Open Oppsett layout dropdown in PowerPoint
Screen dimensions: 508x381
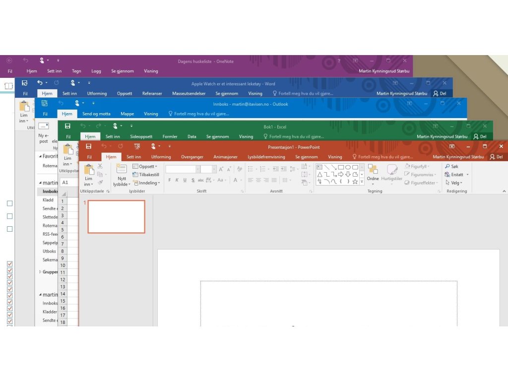145,166
